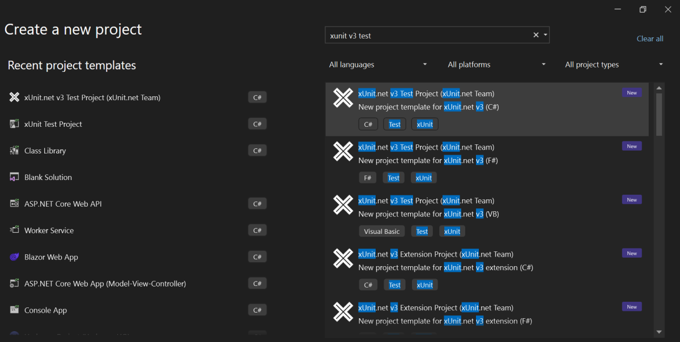Select ASP.NET Core Web App (Model-View-Controller) template

point(105,284)
